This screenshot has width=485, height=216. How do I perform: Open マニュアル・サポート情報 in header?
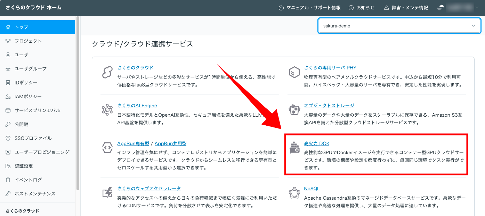point(309,8)
